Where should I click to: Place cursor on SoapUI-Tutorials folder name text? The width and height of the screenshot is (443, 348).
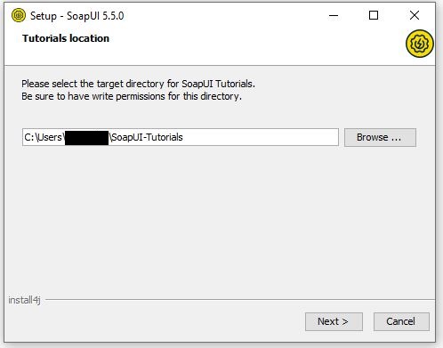tap(147, 137)
